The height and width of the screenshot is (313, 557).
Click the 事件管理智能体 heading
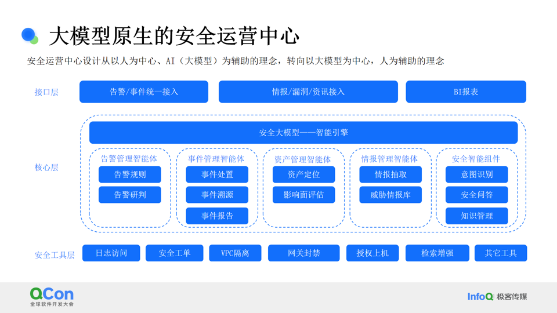[216, 159]
